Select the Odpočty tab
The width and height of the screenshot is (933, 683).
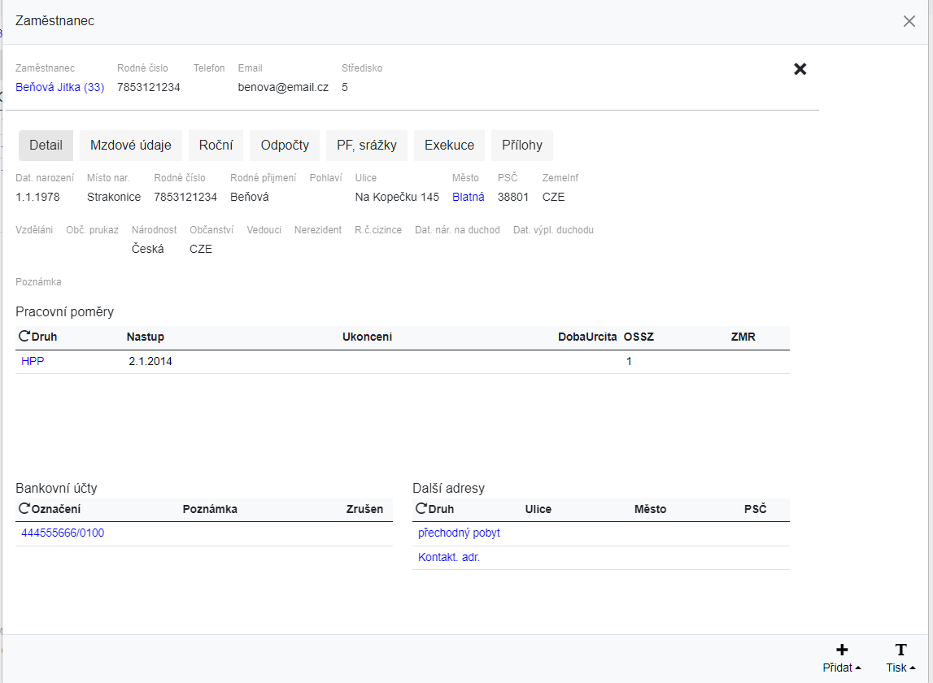tap(285, 146)
